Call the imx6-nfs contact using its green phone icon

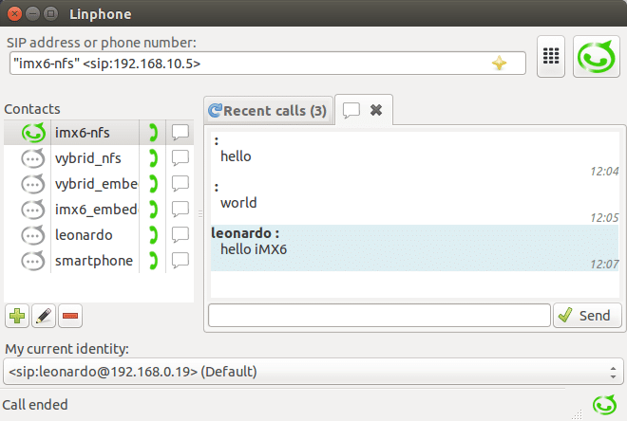[152, 133]
